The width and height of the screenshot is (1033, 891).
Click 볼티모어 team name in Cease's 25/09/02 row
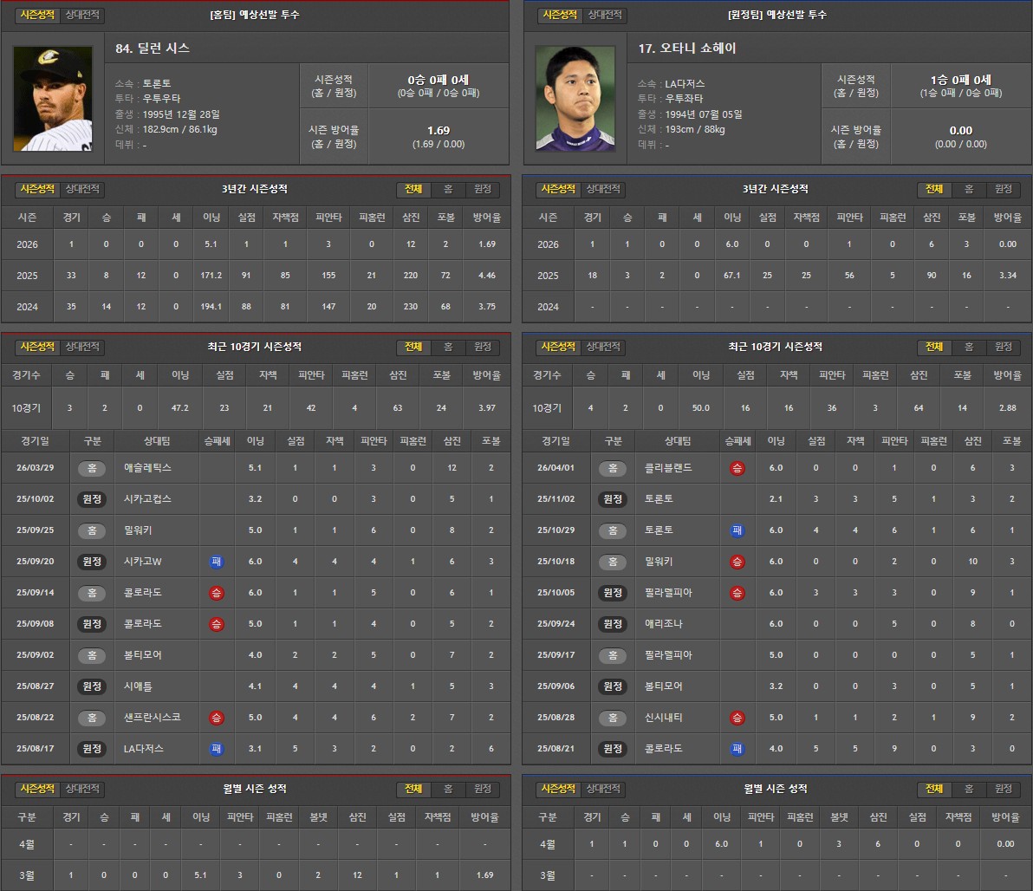[143, 655]
